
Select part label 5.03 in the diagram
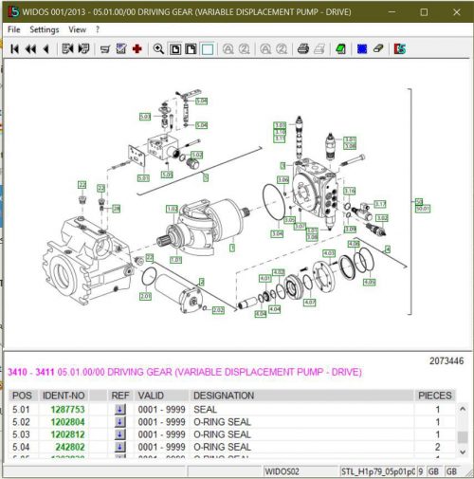(145, 117)
